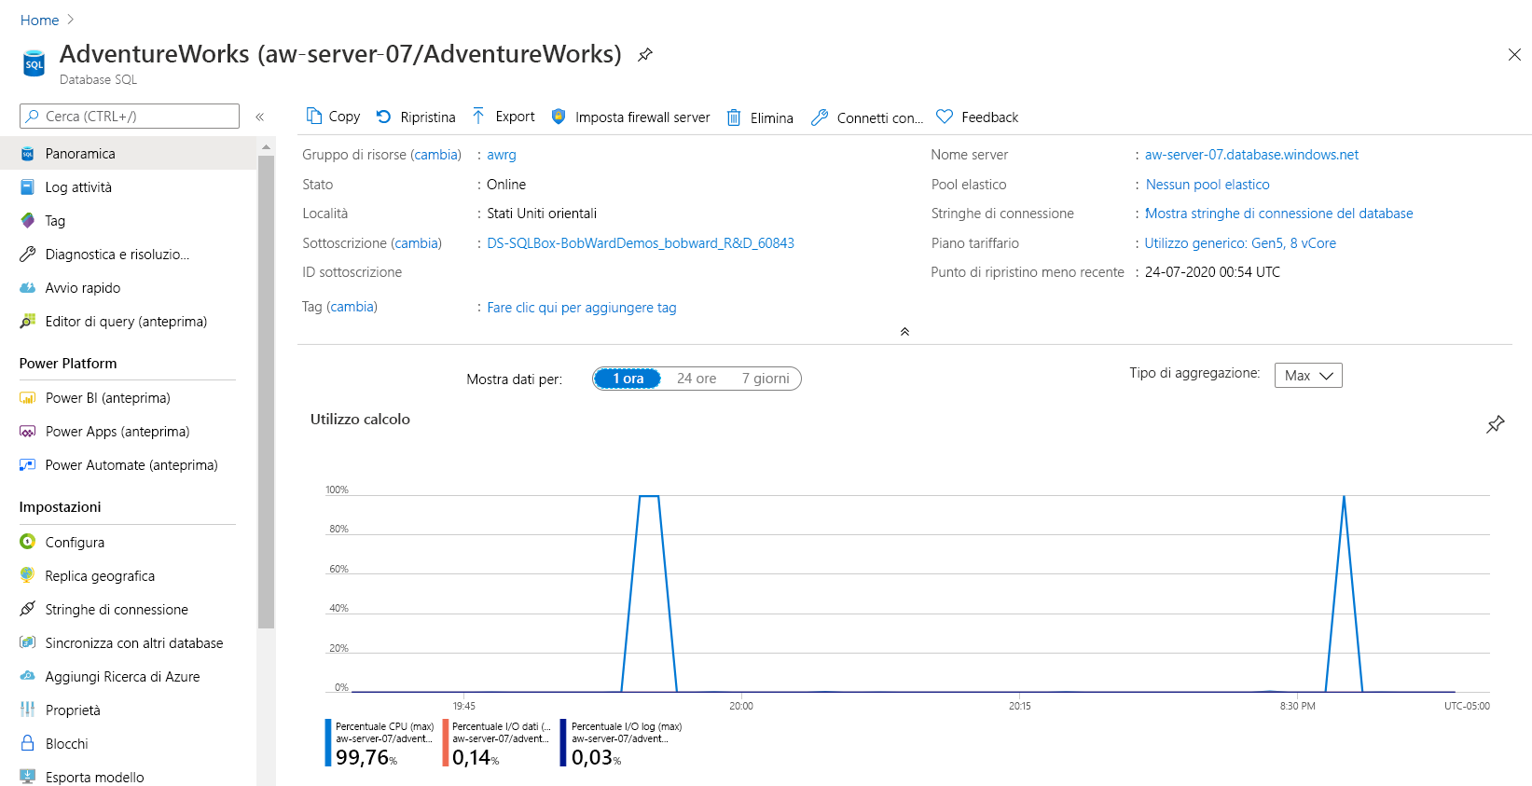Close the AdventureWorks blade with the X

tap(1514, 55)
